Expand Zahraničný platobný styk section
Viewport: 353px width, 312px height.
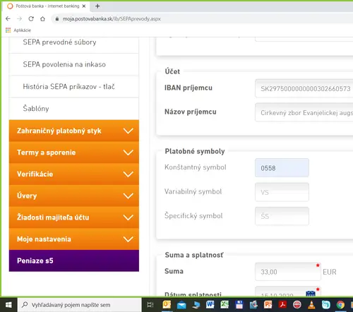tap(74, 131)
